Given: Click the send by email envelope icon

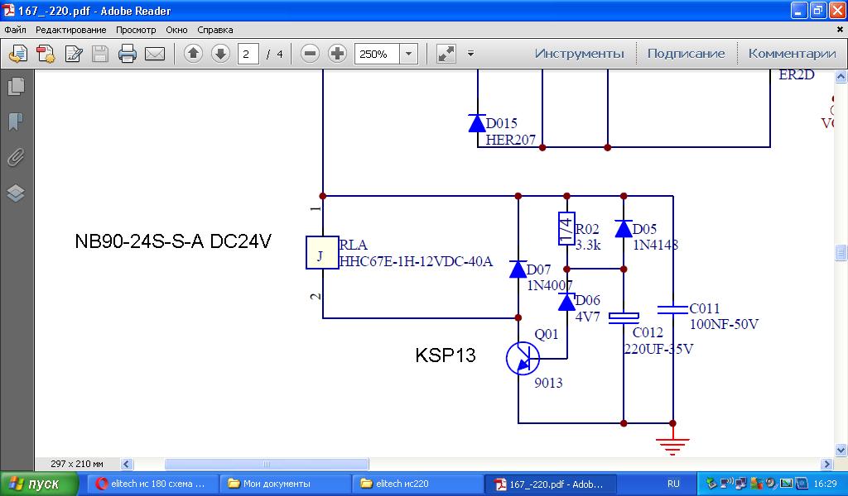Looking at the screenshot, I should [x=155, y=54].
